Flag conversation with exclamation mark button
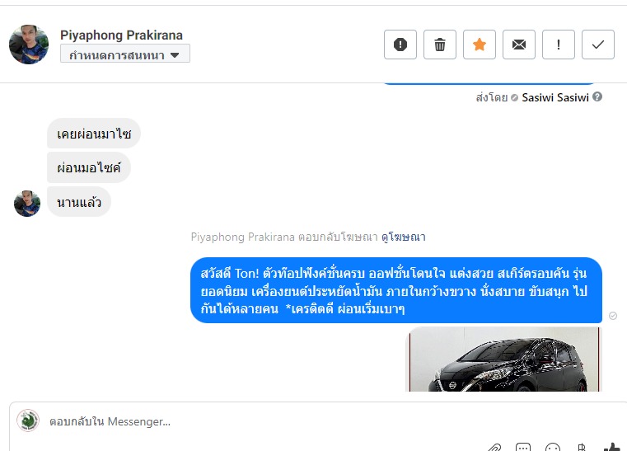The image size is (627, 451). pyautogui.click(x=559, y=45)
